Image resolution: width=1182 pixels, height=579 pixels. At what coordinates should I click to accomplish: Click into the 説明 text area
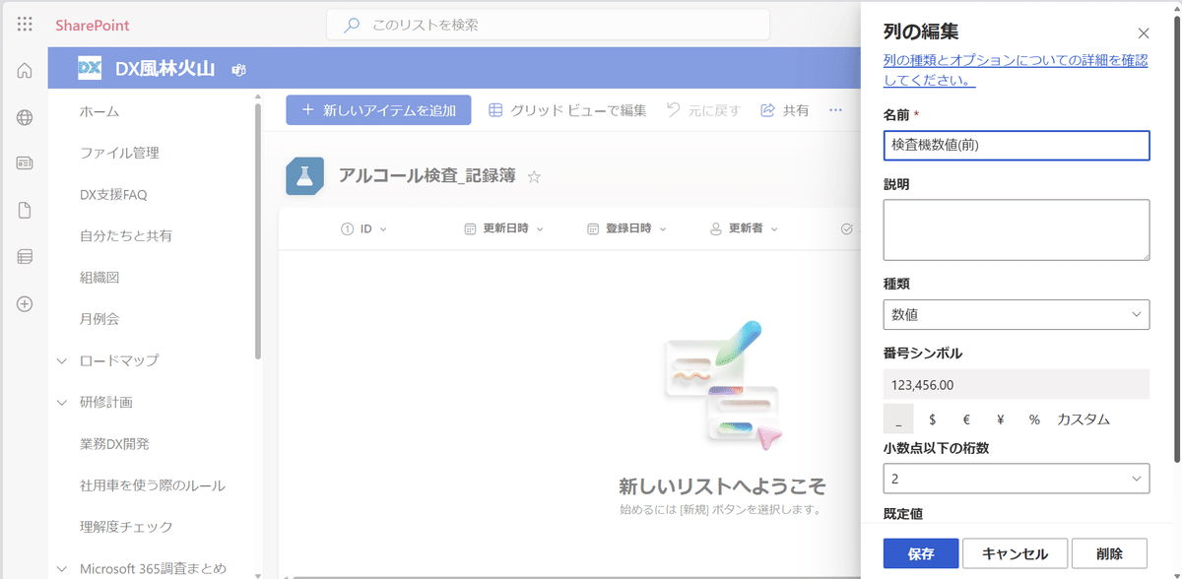pos(1017,229)
